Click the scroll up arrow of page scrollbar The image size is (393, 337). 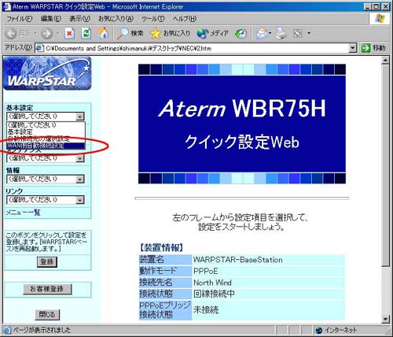pos(385,61)
